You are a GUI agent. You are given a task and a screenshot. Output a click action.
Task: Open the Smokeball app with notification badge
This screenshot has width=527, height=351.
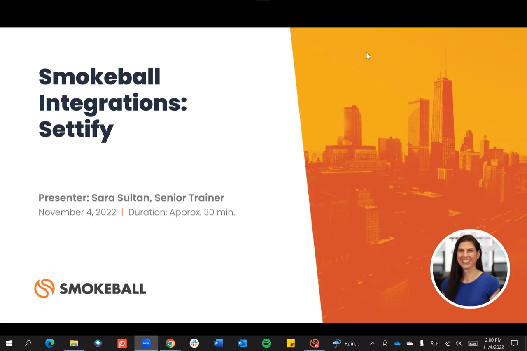315,343
